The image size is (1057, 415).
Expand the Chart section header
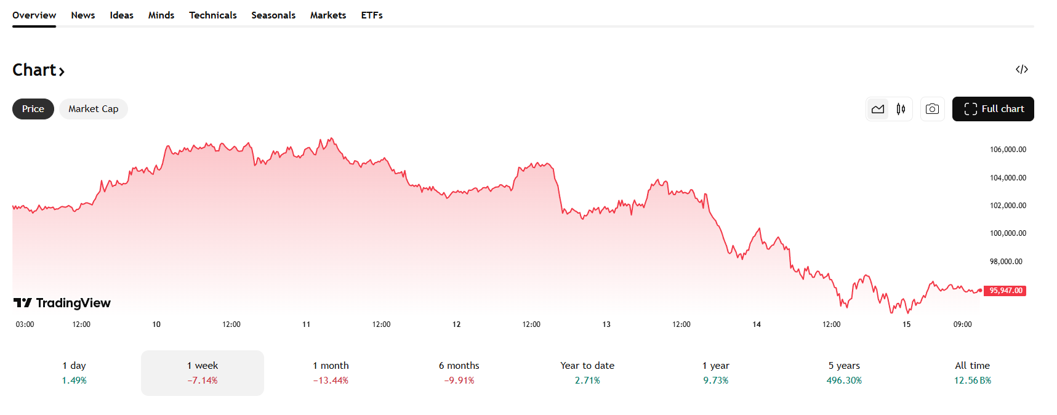[x=38, y=70]
